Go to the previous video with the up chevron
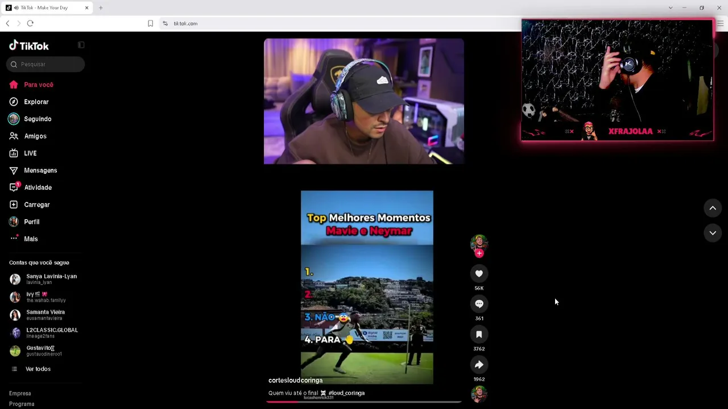Viewport: 728px width, 409px height. (713, 208)
